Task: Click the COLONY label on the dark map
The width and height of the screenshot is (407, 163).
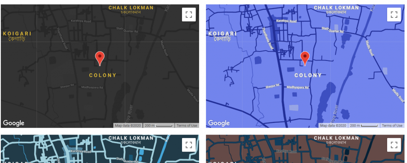Action: [x=103, y=75]
